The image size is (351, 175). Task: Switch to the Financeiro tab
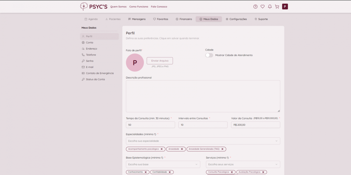pos(184,19)
